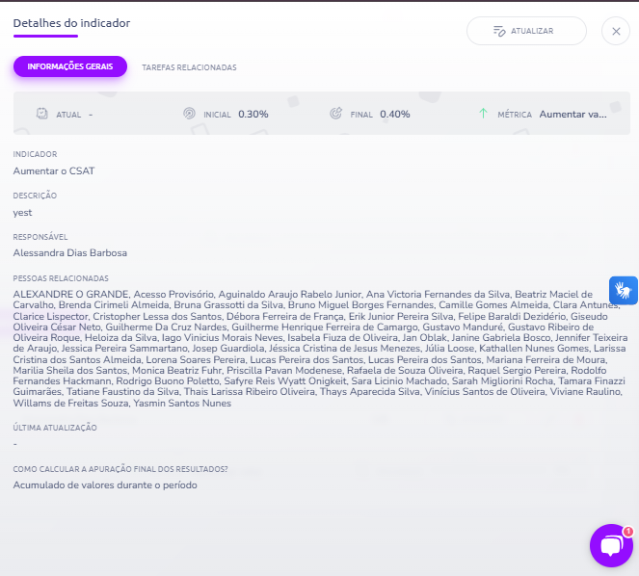Click the chat notification badge

click(628, 531)
